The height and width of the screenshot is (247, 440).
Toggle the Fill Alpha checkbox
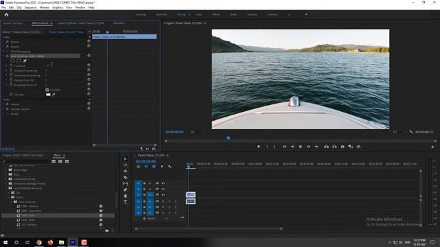47,90
